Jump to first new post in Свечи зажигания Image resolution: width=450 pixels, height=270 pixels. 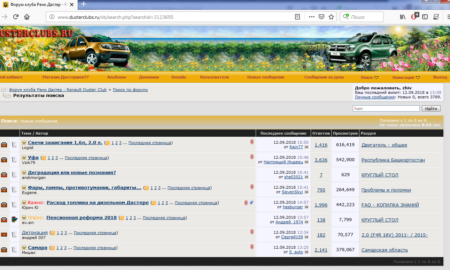[x=24, y=143]
